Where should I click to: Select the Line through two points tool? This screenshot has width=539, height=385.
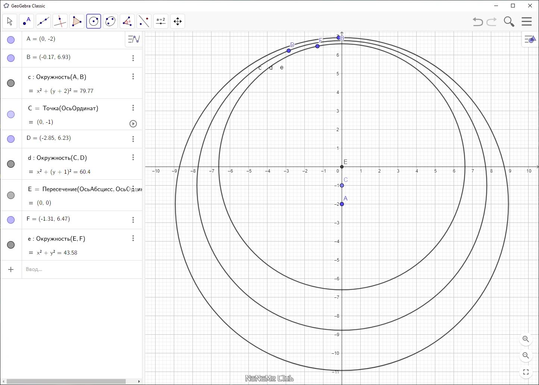click(x=43, y=21)
